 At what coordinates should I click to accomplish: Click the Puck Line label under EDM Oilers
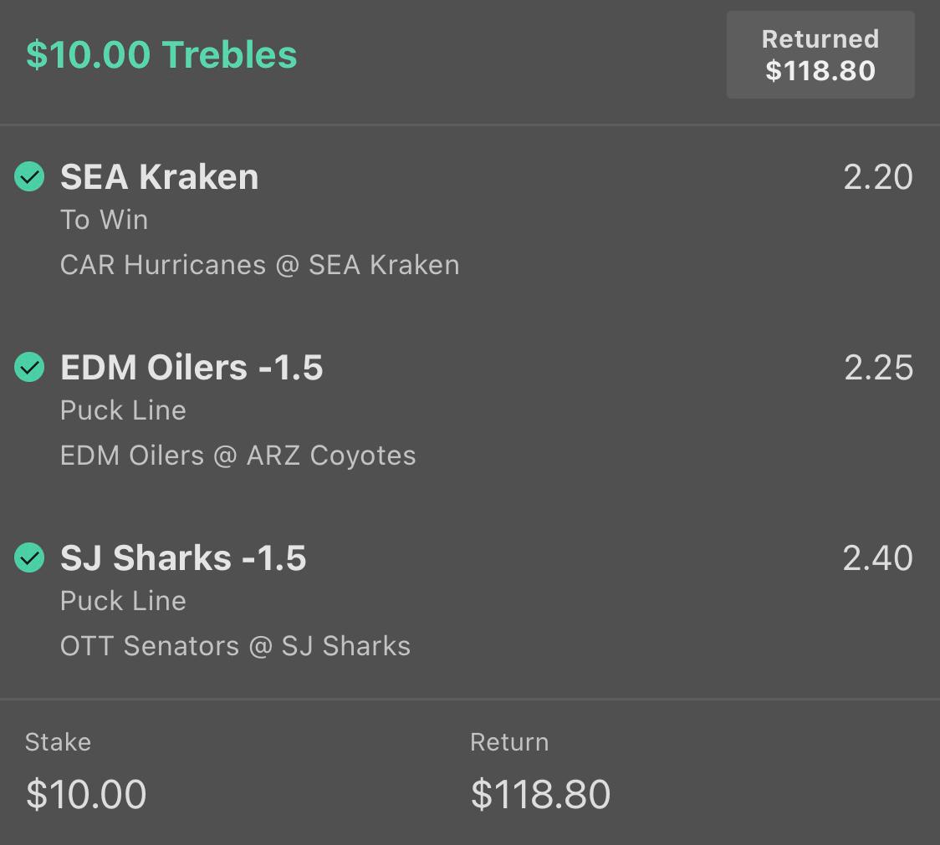pos(124,410)
